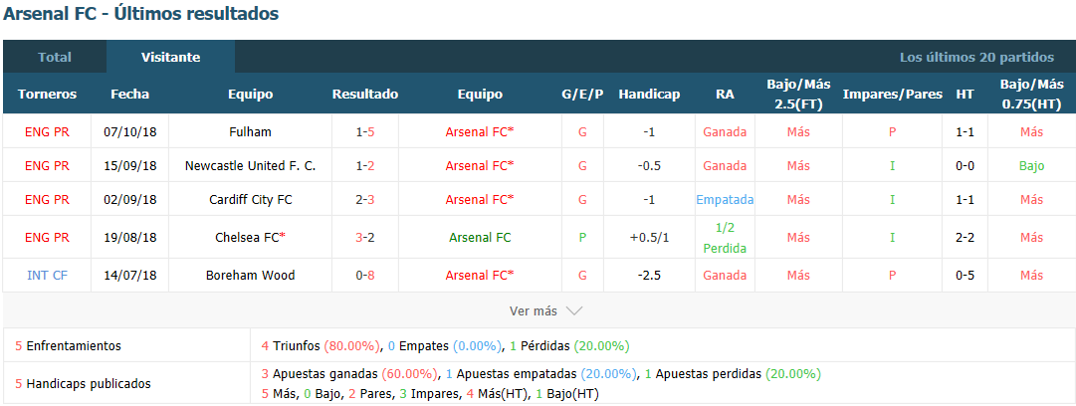Click the Handicap column header
Viewport: 1076px width, 406px height.
tap(649, 94)
